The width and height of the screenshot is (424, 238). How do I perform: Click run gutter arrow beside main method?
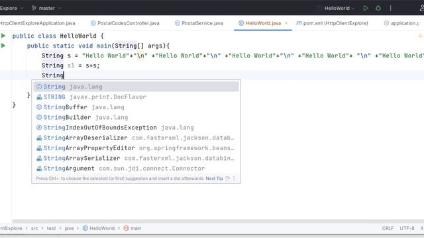[3, 46]
